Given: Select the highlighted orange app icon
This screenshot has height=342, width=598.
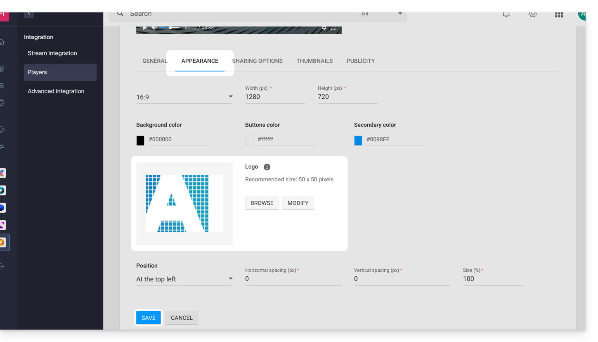Looking at the screenshot, I should [3, 242].
